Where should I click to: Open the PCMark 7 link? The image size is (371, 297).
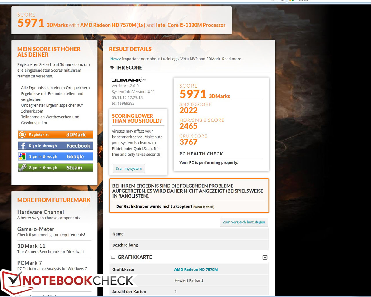click(30, 263)
